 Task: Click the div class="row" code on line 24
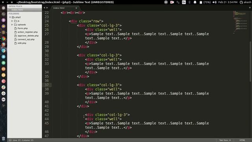[x=86, y=21]
